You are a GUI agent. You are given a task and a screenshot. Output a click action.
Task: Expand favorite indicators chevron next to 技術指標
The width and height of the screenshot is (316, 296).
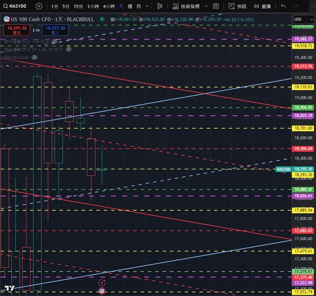(206, 6)
